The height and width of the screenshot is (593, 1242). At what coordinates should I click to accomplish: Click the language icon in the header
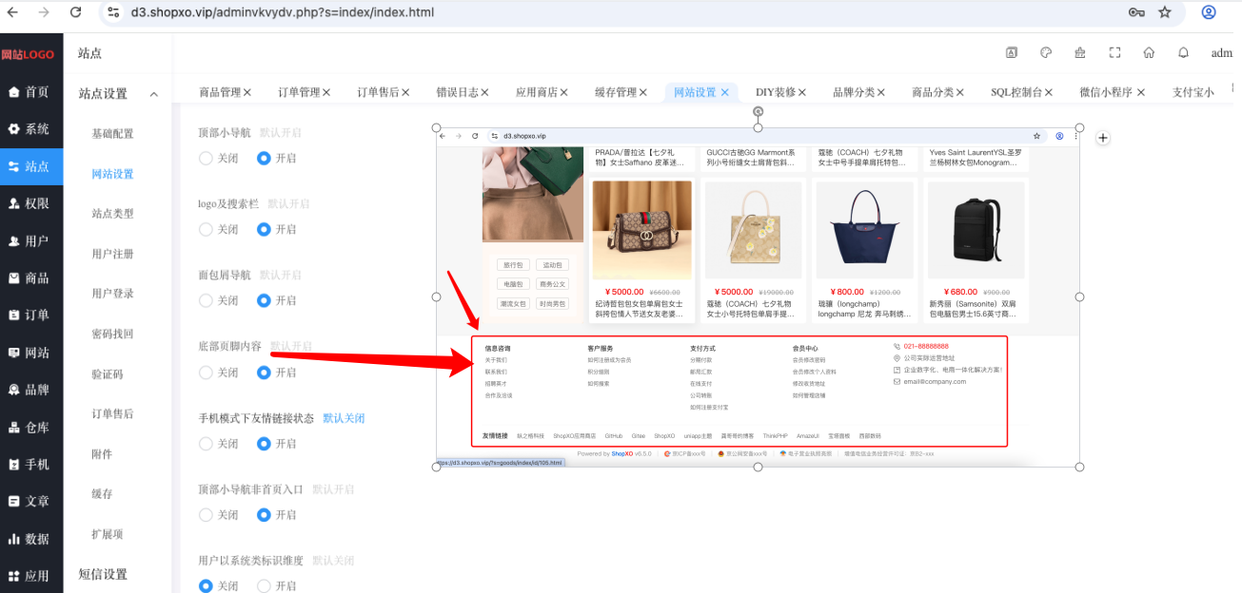(x=1012, y=53)
